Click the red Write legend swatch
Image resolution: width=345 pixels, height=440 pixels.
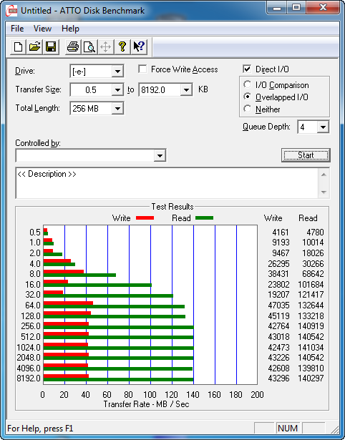pyautogui.click(x=145, y=218)
